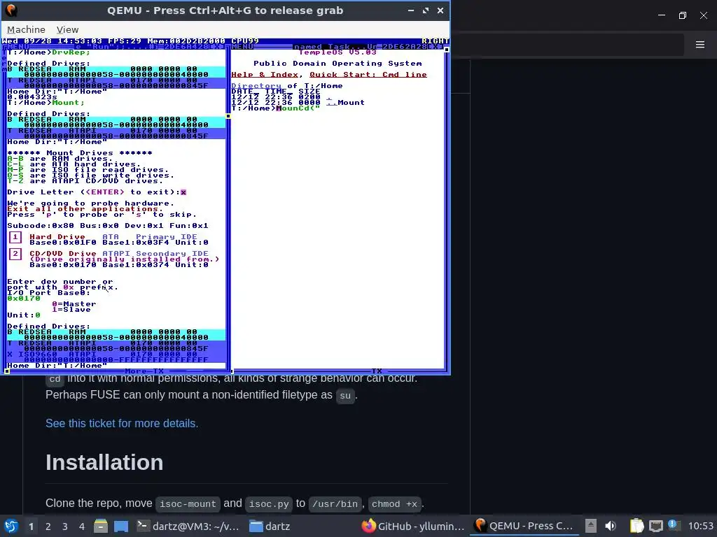Open the update notification tray icon

[x=674, y=525]
